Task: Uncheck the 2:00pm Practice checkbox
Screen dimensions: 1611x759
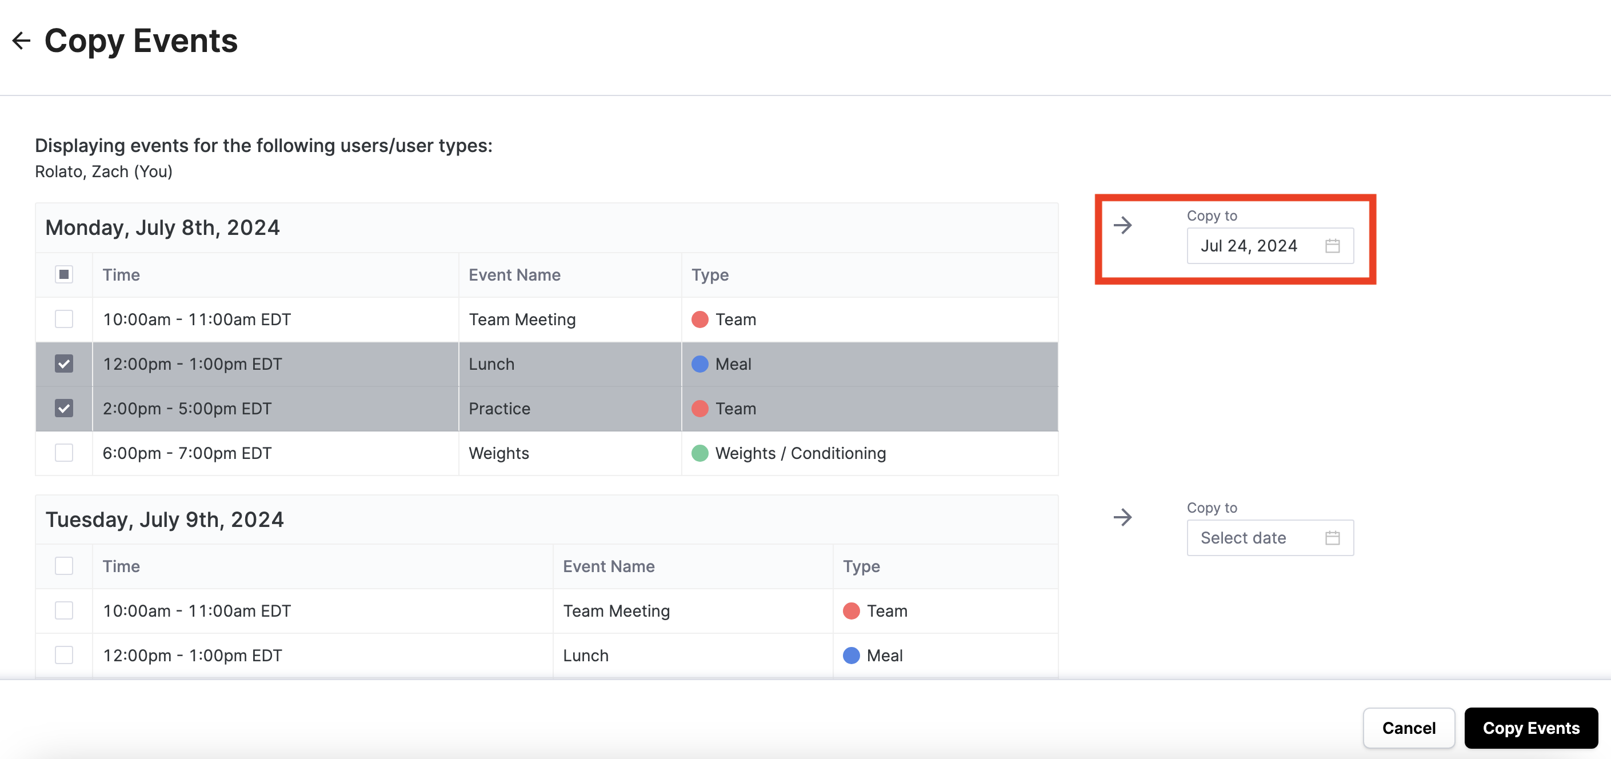Action: (x=64, y=408)
